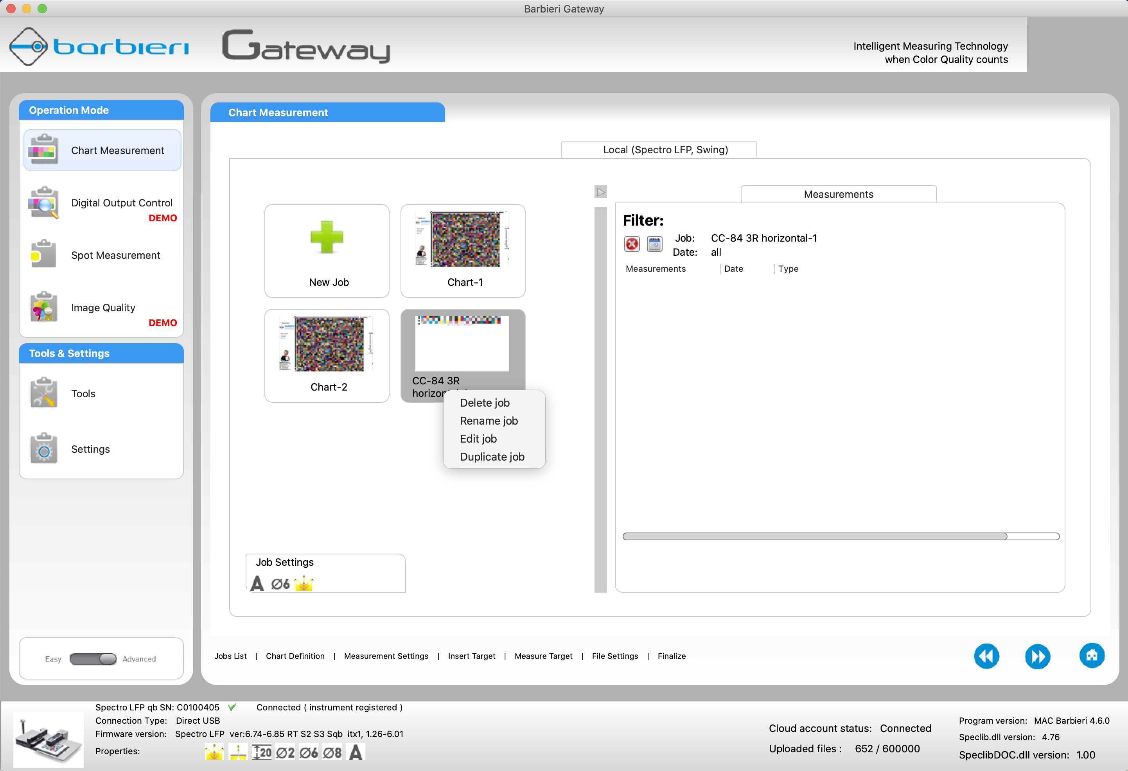Go forward with the blue fast-forward button
This screenshot has width=1128, height=771.
click(x=1037, y=656)
